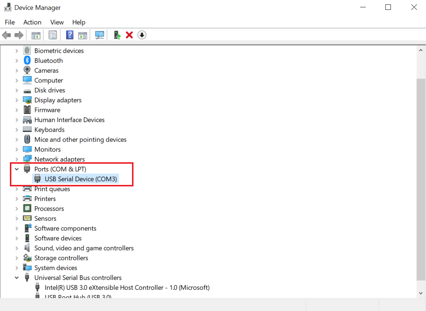Select the Sound, video and game controllers item
Viewport: 426px width, 311px height.
coord(84,248)
